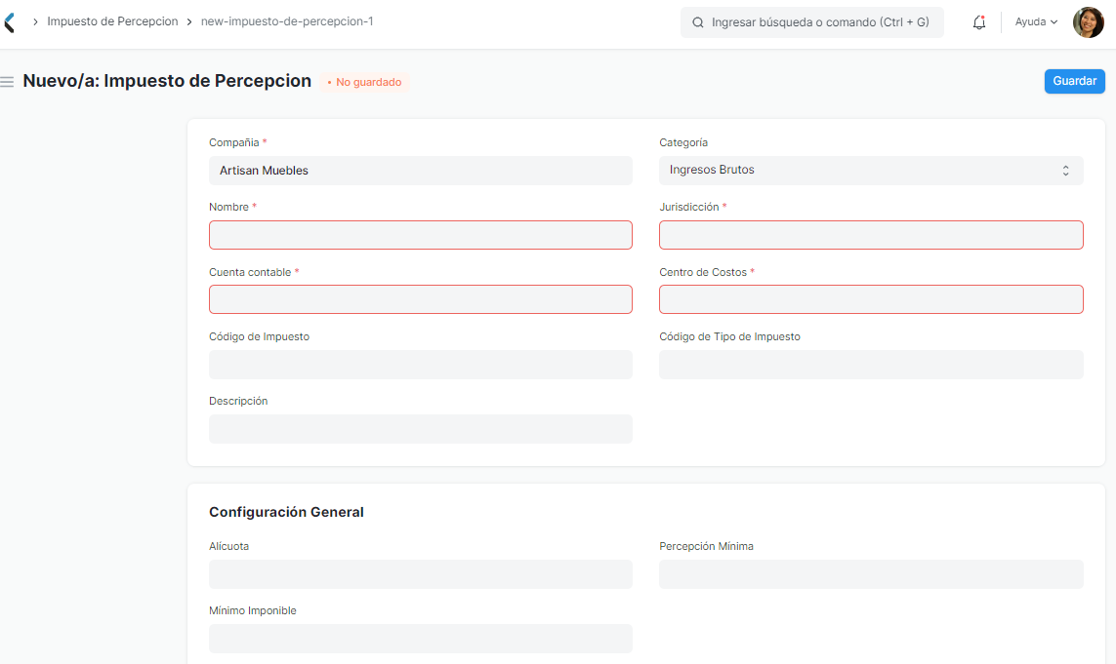The width and height of the screenshot is (1116, 664).
Task: Click the No guardado status badge
Action: coord(364,82)
